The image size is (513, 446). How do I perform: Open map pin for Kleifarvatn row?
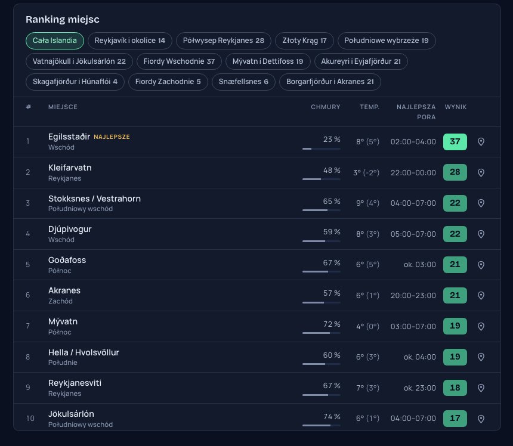481,172
